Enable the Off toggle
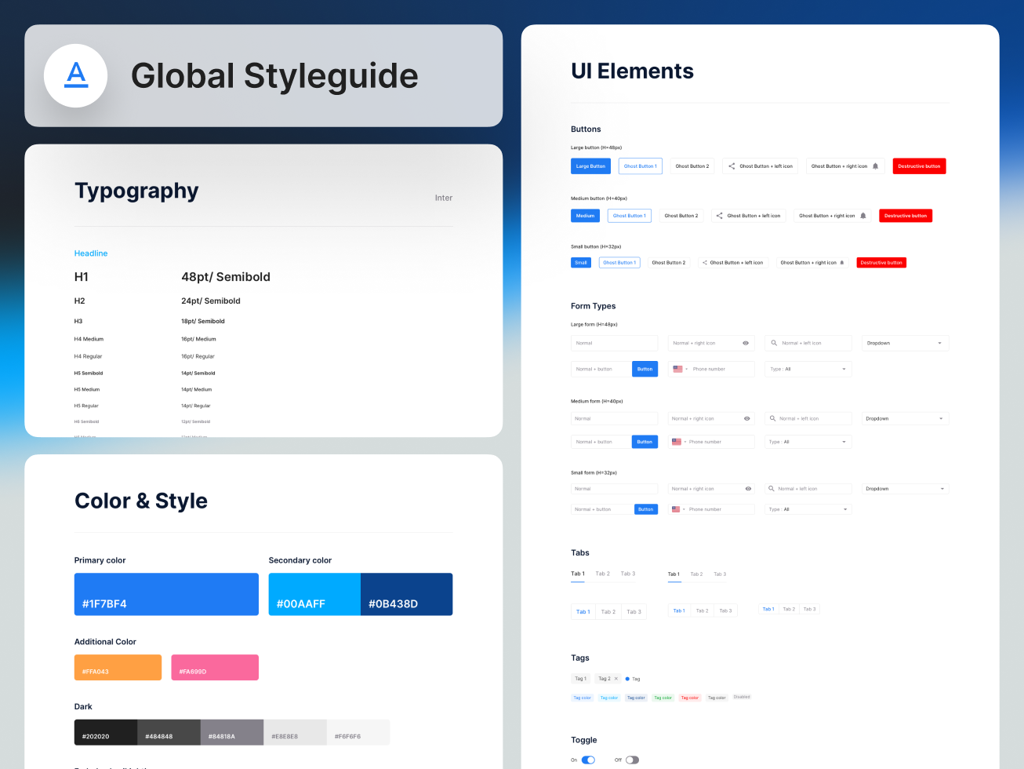Image resolution: width=1024 pixels, height=769 pixels. click(x=634, y=760)
